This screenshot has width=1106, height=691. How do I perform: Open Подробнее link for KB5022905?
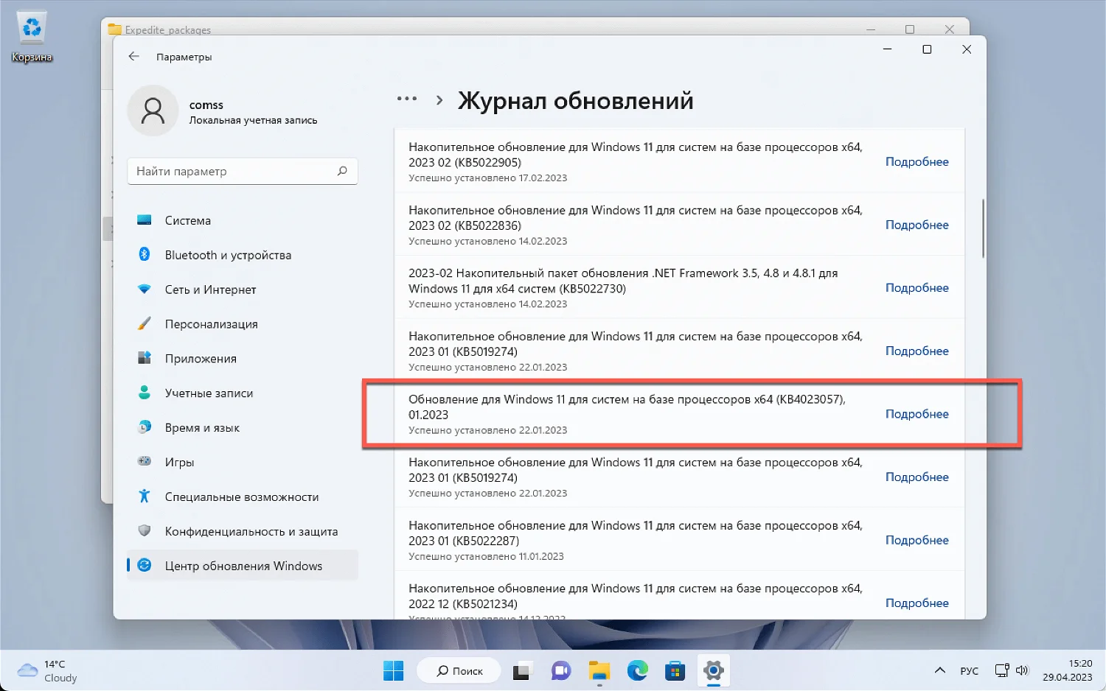tap(917, 161)
